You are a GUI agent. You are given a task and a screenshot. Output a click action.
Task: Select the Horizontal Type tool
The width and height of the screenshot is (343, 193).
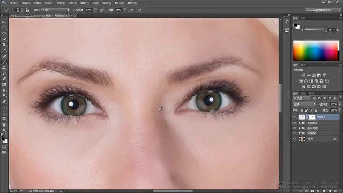[4, 107]
